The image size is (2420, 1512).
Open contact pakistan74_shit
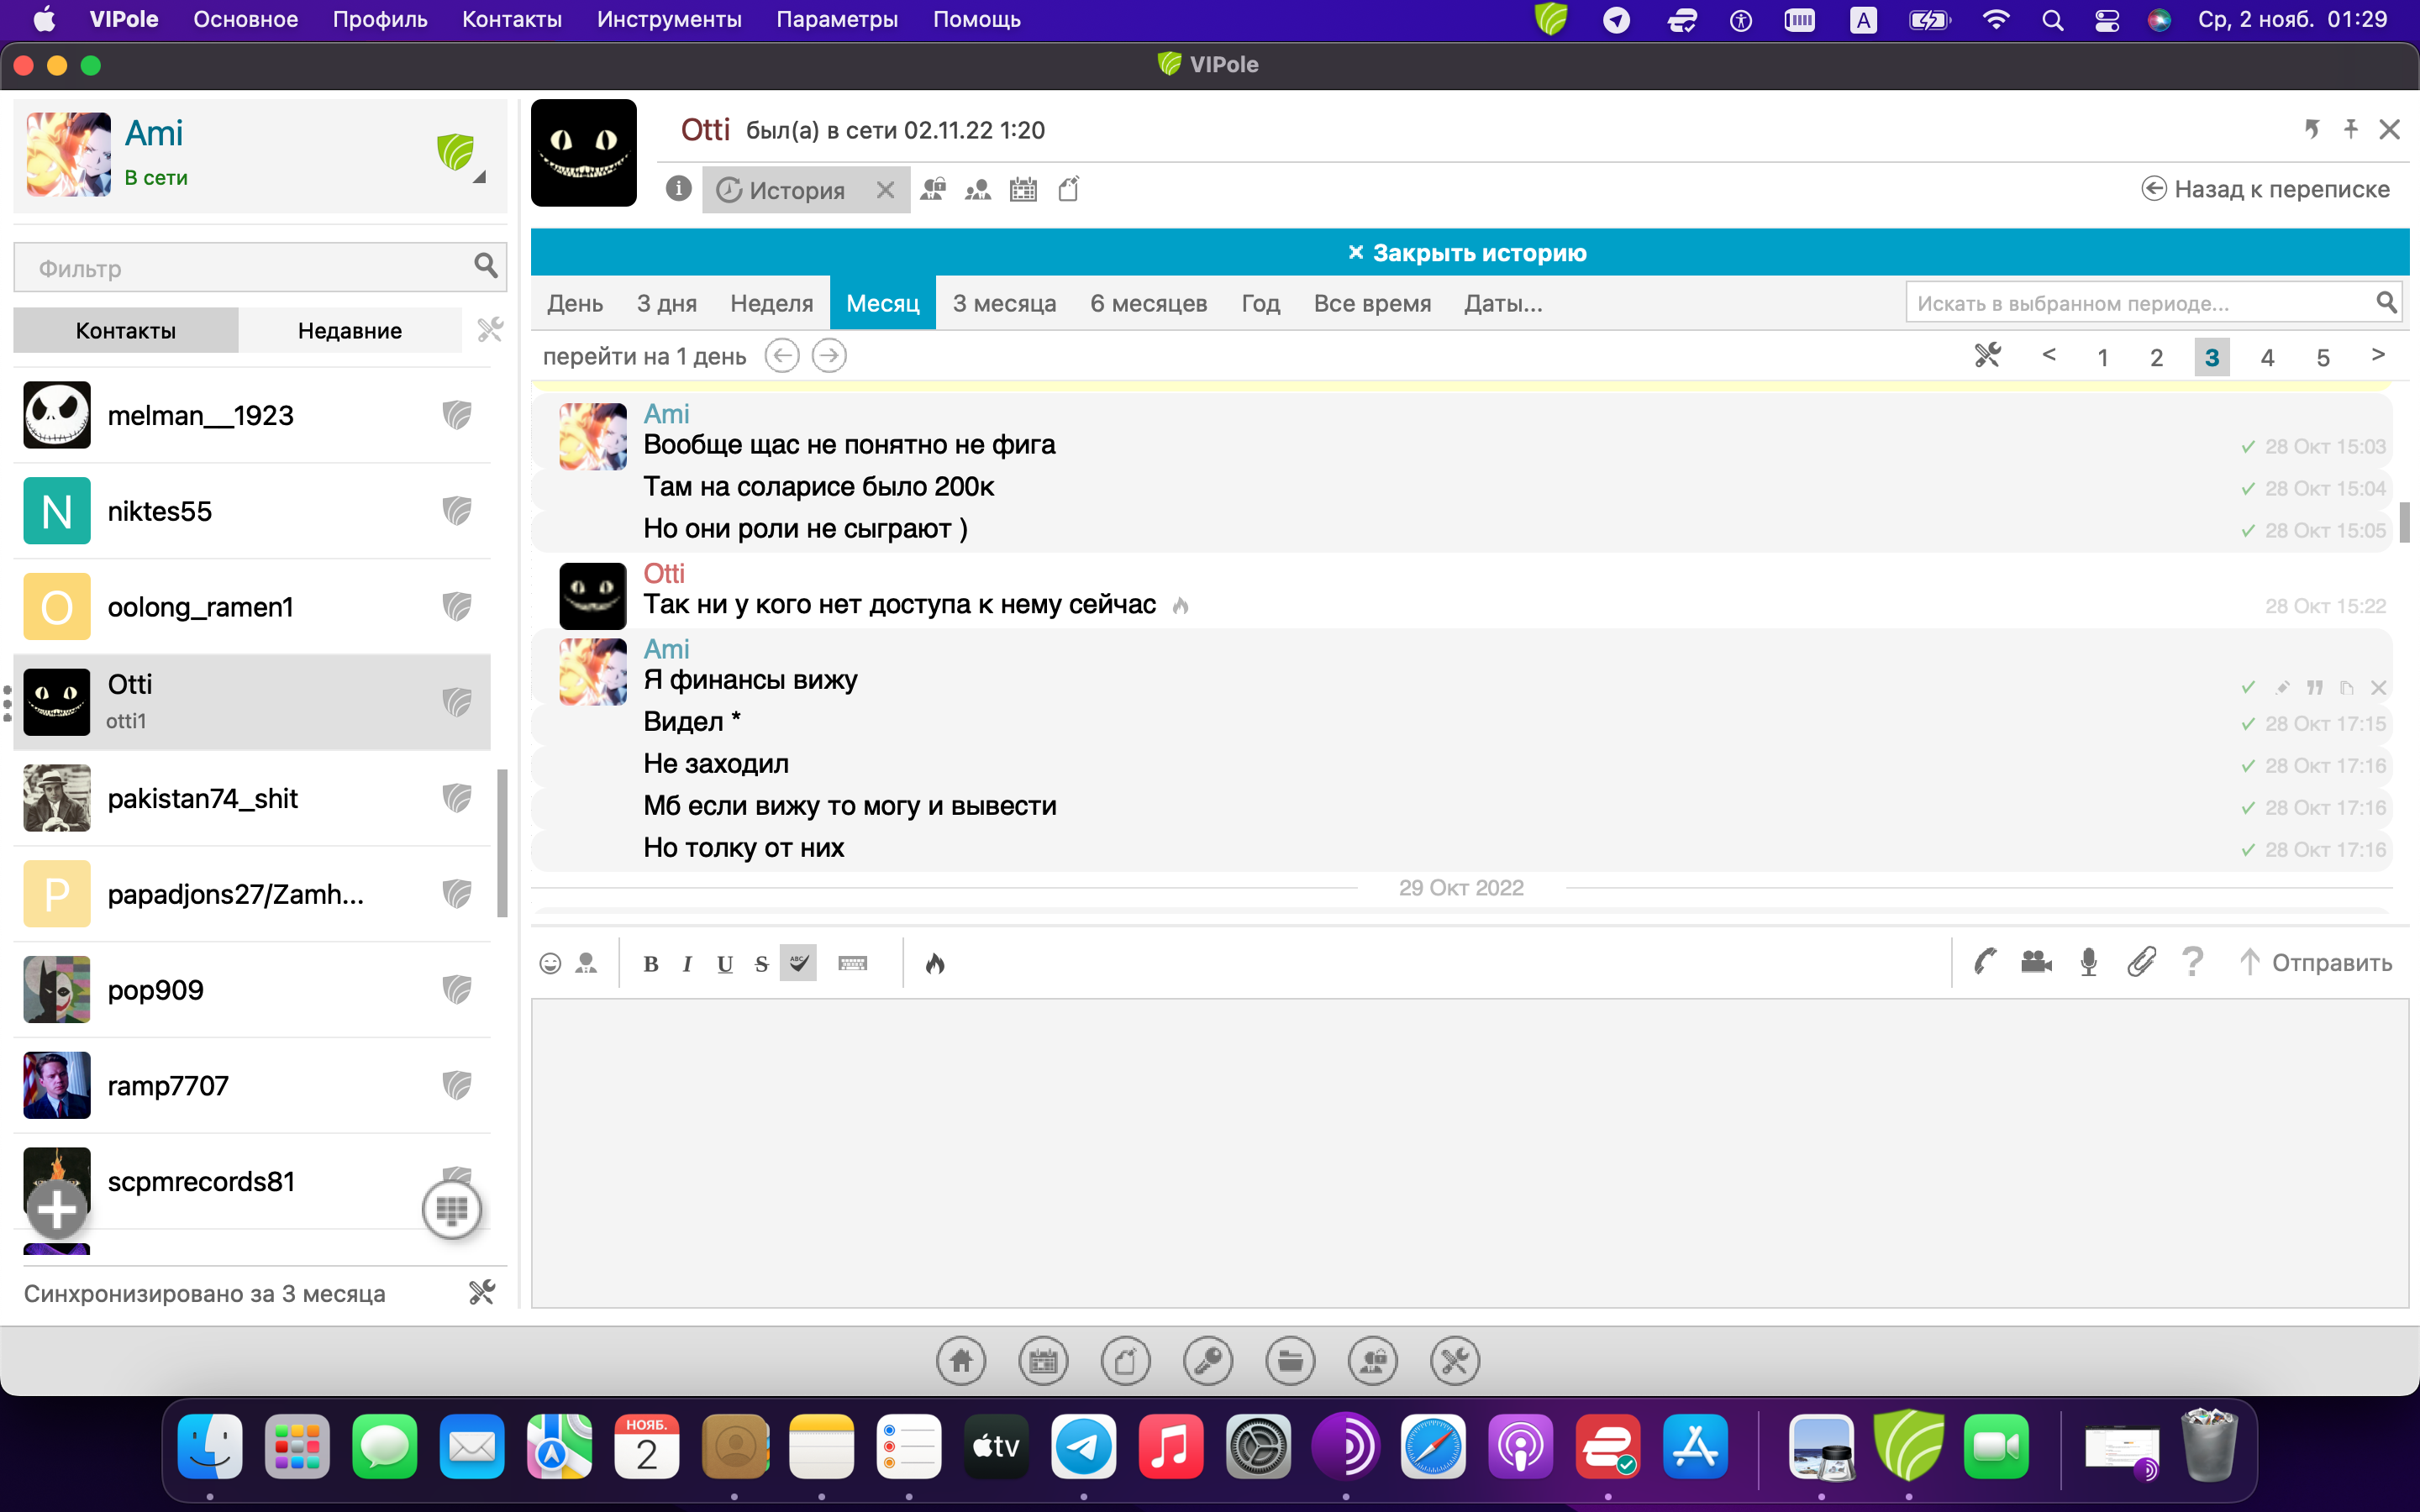point(252,798)
